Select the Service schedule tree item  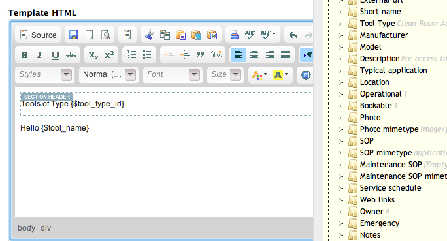[390, 188]
